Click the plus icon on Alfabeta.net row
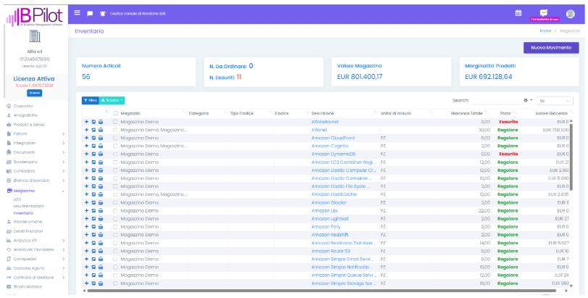Viewport: 588px width, 298px height. (x=87, y=122)
